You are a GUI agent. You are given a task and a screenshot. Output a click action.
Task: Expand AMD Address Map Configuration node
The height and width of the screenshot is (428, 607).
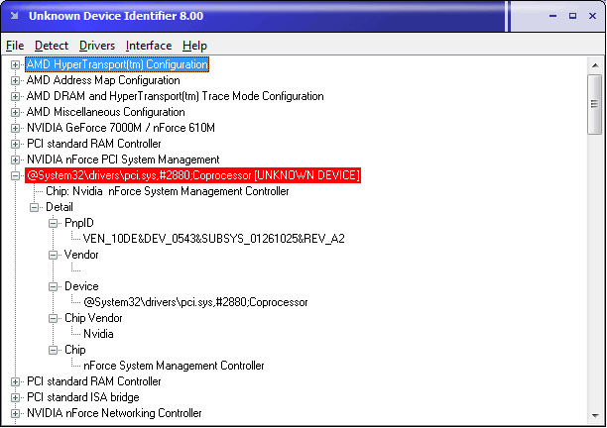[x=15, y=80]
